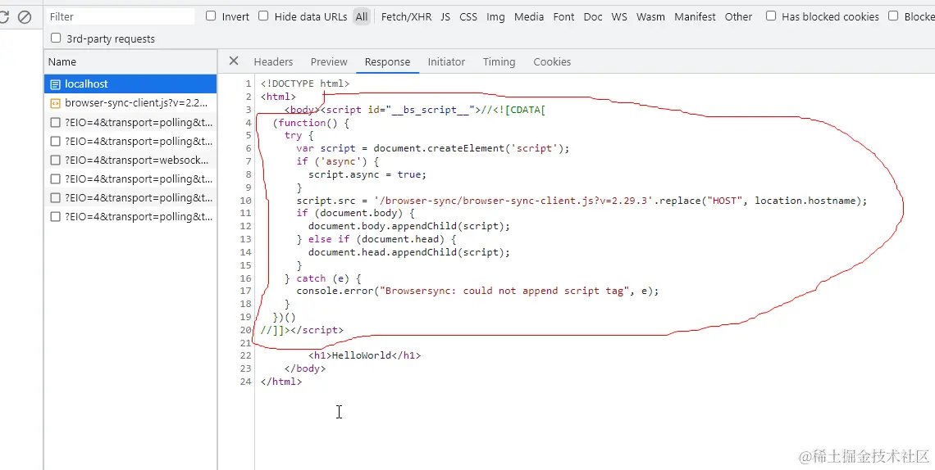
Task: Click the script.src assignment code line
Action: [x=582, y=201]
